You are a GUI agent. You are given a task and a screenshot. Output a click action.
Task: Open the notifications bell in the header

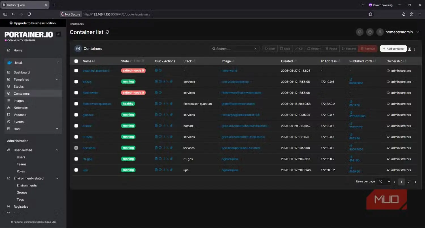360,32
